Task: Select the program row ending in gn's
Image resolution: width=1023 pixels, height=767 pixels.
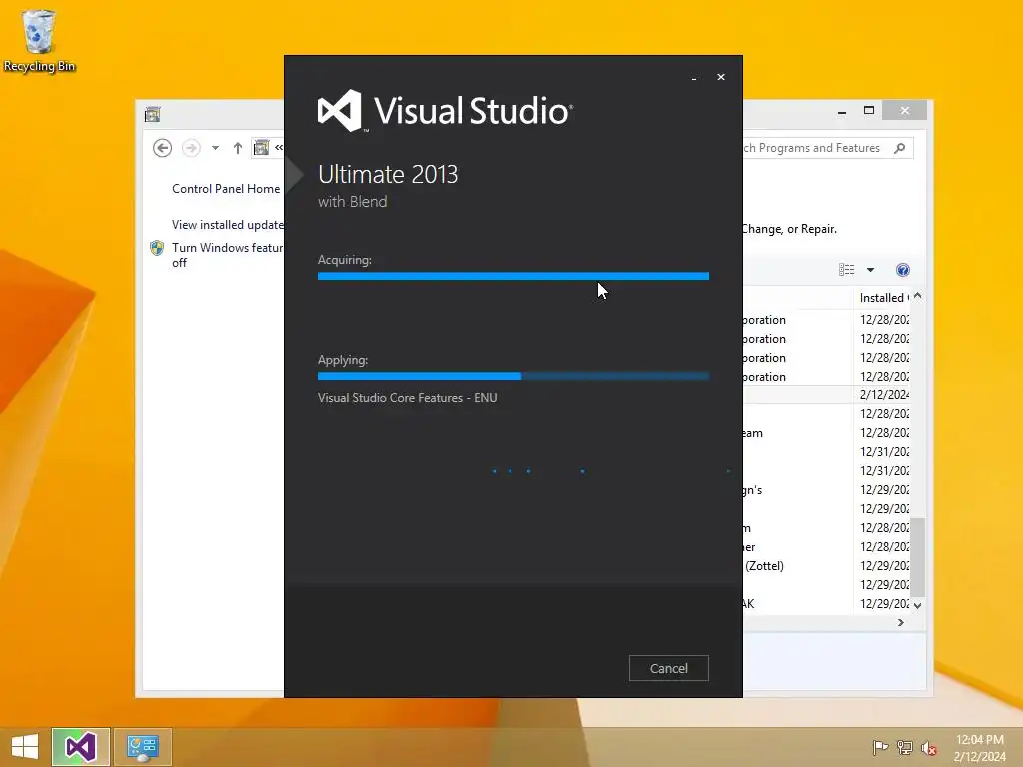Action: coord(826,489)
